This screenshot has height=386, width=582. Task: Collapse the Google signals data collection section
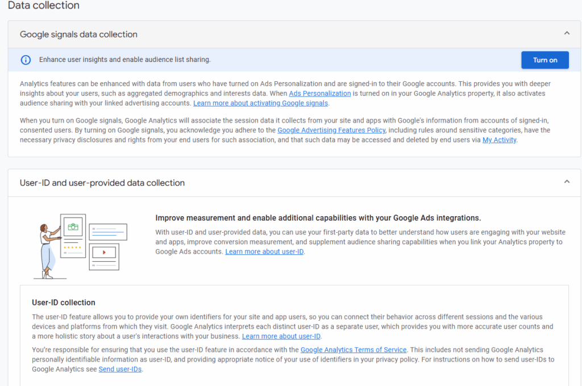(x=567, y=33)
